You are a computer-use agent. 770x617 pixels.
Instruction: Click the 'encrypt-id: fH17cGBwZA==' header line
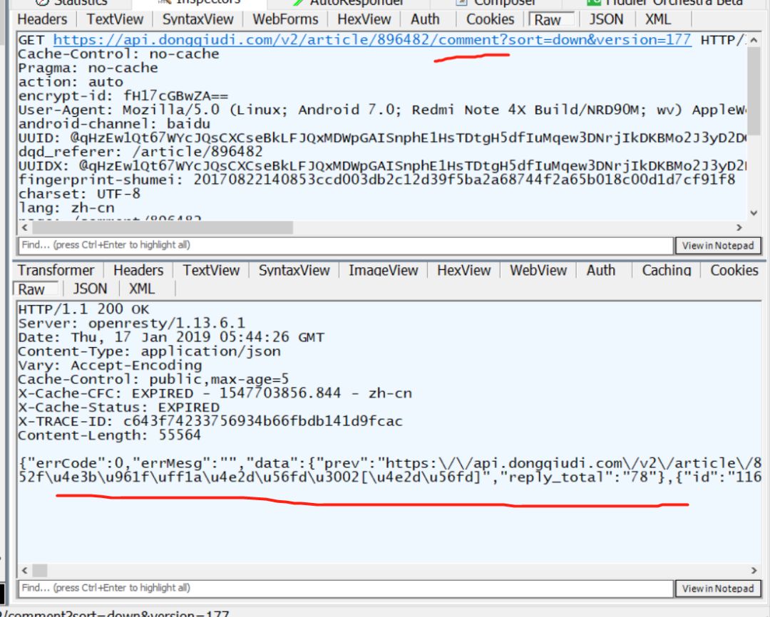click(x=123, y=95)
